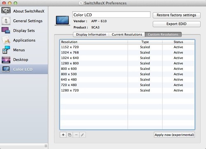Click Active status of 640 x 480
206x149 pixels.
click(178, 80)
